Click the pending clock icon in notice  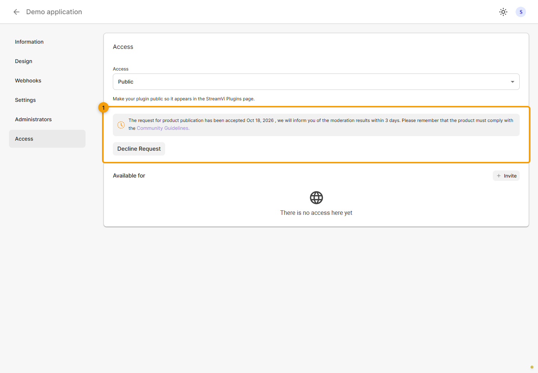click(x=121, y=125)
